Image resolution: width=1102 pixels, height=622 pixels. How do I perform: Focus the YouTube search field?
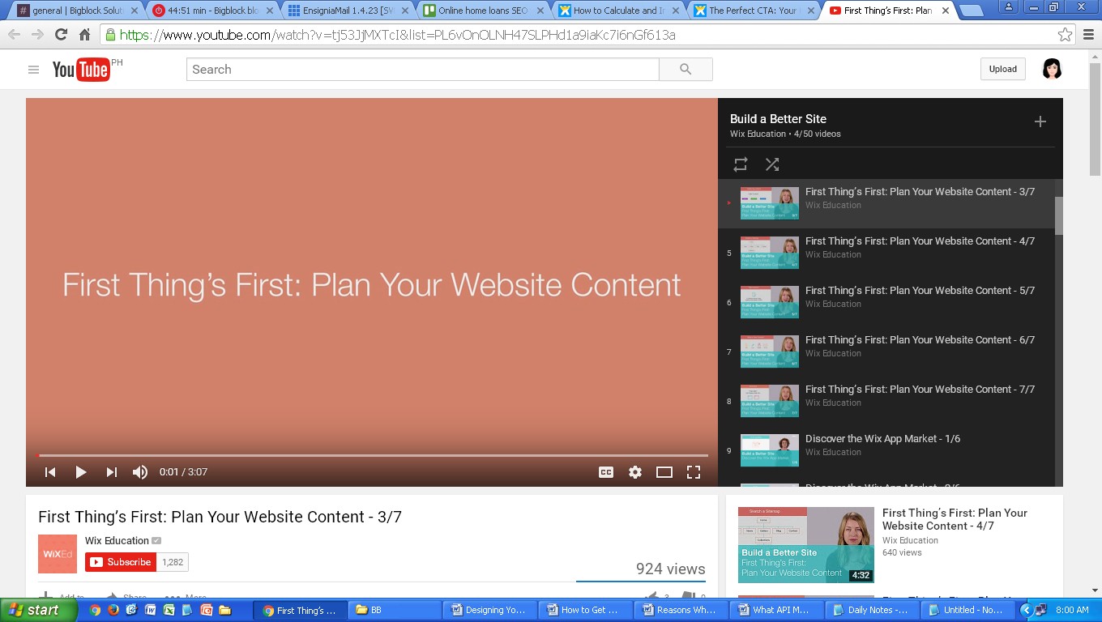pyautogui.click(x=423, y=70)
